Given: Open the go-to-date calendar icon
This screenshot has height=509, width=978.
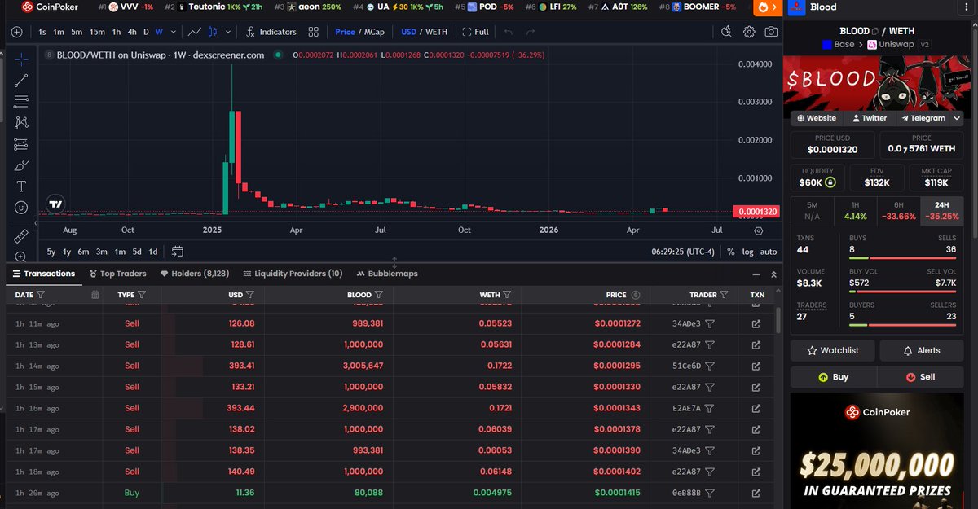Looking at the screenshot, I should click(x=178, y=252).
